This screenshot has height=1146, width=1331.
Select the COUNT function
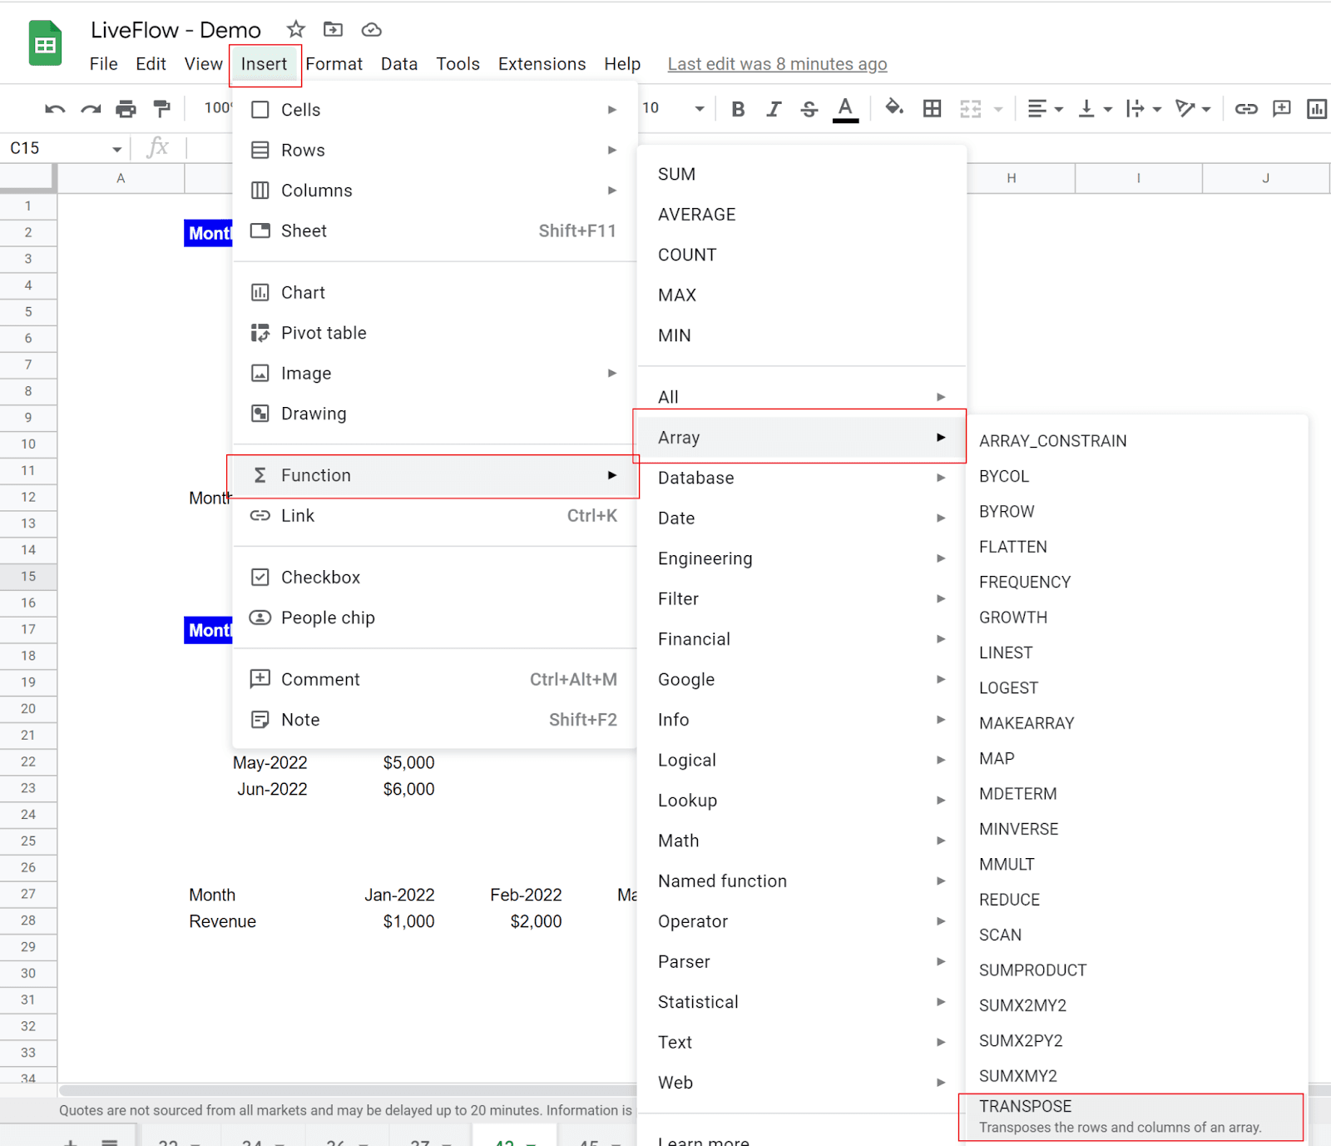pyautogui.click(x=802, y=255)
